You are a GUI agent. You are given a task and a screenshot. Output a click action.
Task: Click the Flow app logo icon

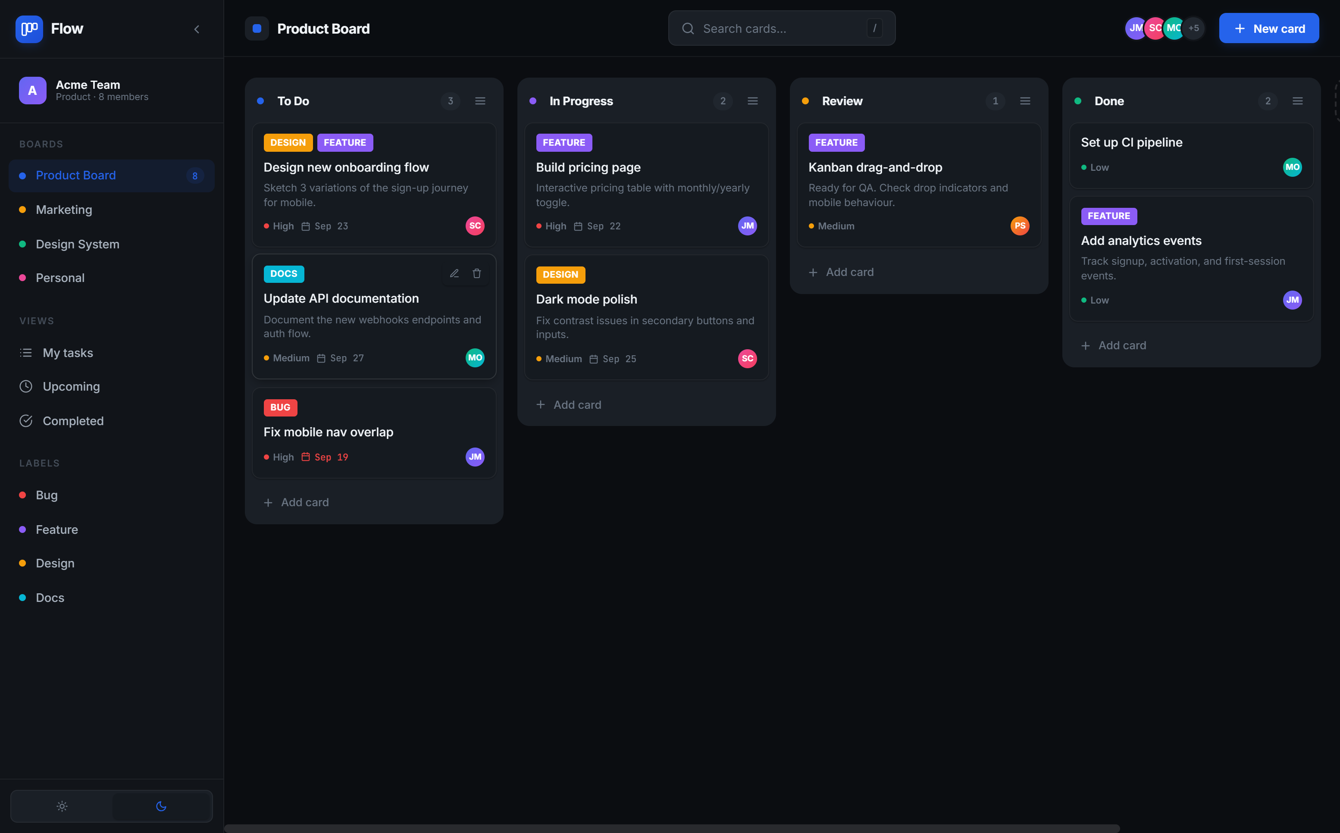pyautogui.click(x=29, y=28)
